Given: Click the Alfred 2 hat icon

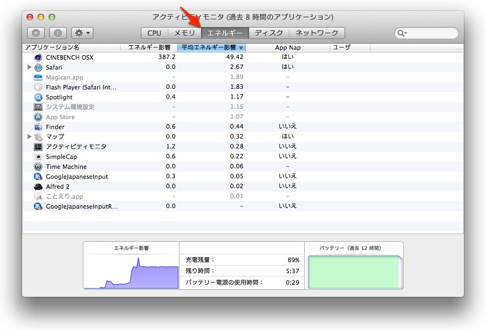Looking at the screenshot, I should click(x=38, y=187).
